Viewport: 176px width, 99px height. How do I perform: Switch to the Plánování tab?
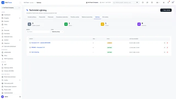click(x=51, y=17)
